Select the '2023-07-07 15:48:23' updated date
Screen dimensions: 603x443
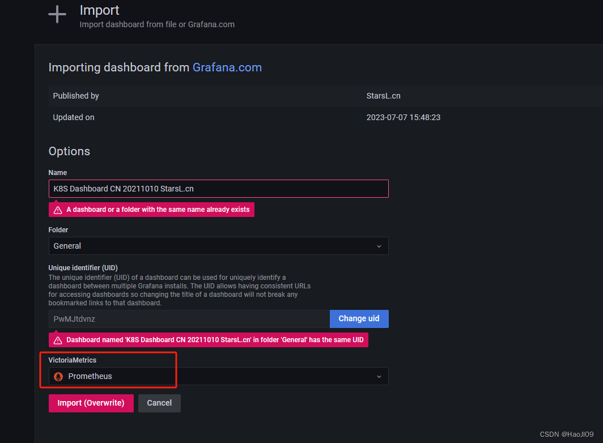coord(403,117)
